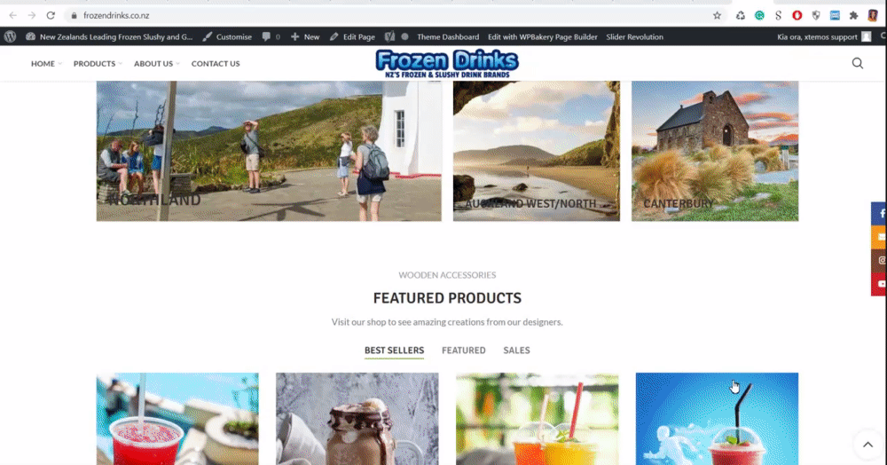Image resolution: width=887 pixels, height=465 pixels.
Task: Open the site name dashboard link
Action: (x=109, y=36)
